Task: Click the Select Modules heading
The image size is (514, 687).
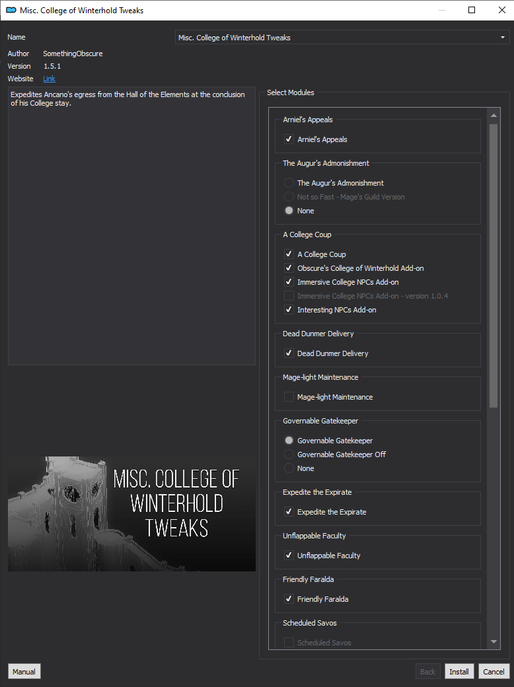Action: [291, 92]
